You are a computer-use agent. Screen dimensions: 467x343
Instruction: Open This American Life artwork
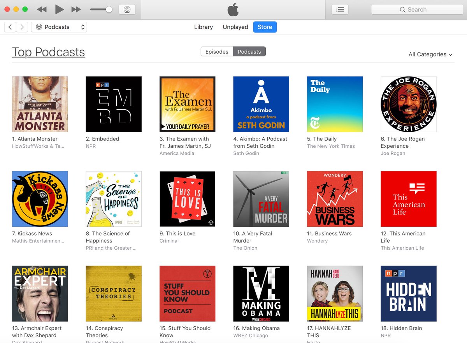[409, 199]
